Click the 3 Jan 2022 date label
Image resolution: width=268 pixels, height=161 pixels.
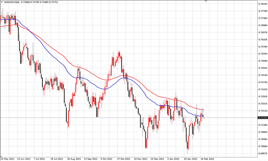pos(173,159)
